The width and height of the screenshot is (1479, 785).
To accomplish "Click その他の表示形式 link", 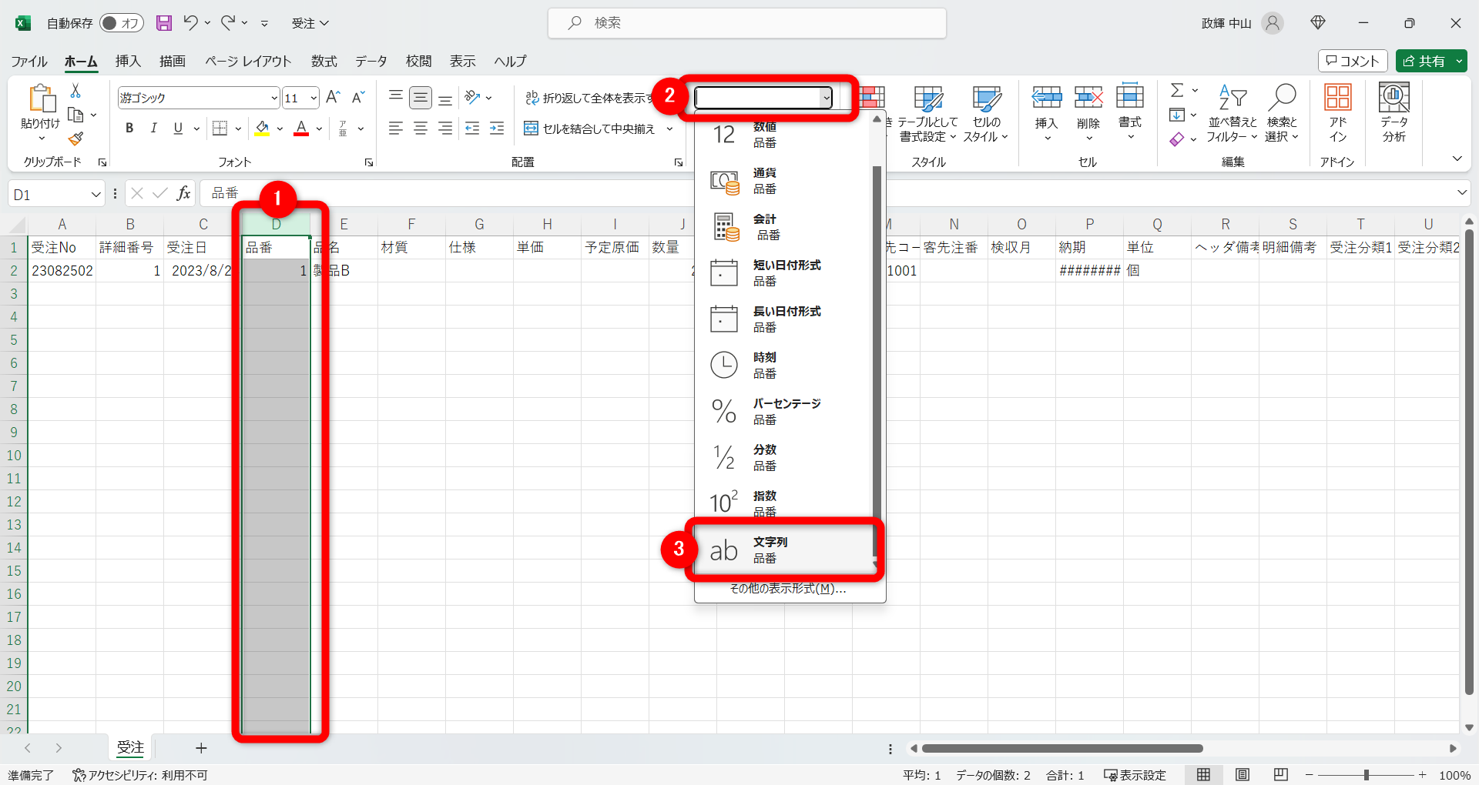I will coord(787,589).
